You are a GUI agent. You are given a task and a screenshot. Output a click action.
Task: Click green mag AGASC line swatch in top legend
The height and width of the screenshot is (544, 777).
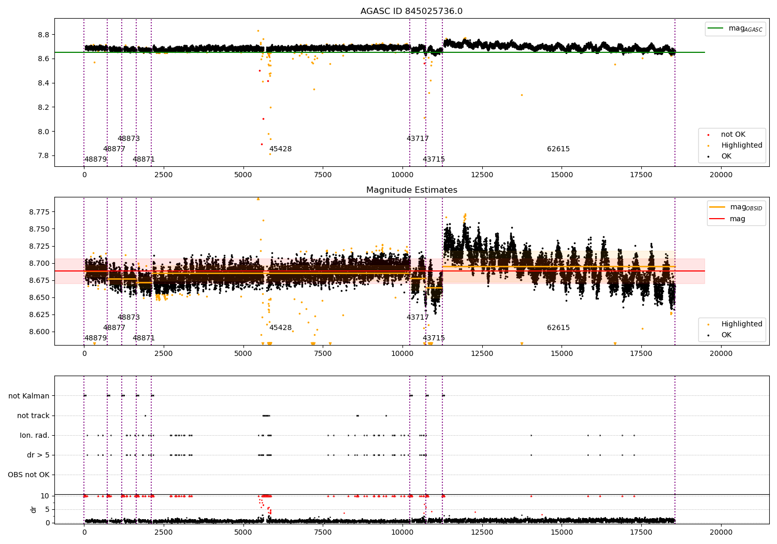[716, 28]
